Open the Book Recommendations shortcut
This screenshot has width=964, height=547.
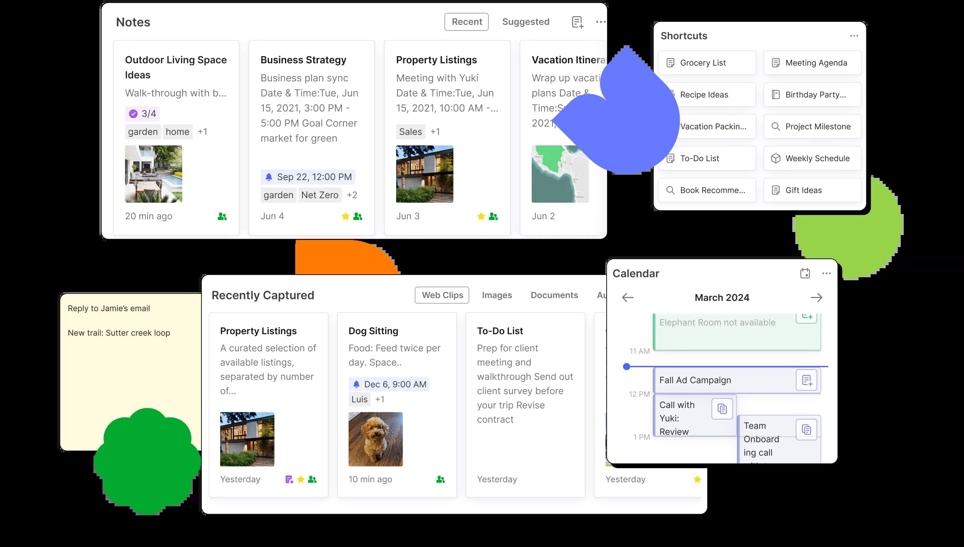pos(707,190)
